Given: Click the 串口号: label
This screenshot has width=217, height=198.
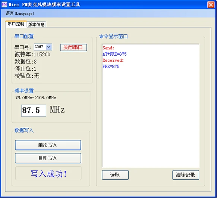Looking at the screenshot, I should (x=23, y=47).
